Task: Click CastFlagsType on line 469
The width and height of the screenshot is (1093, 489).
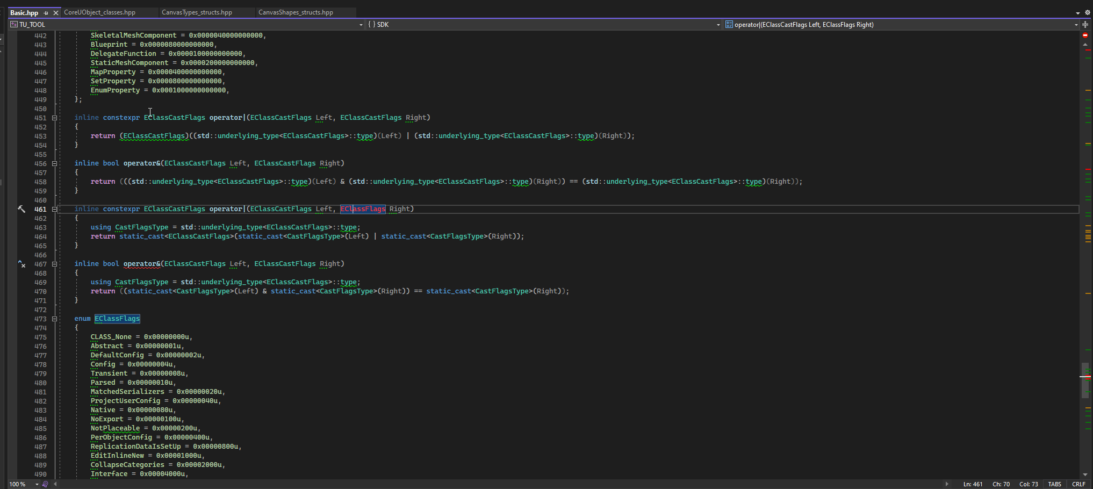Action: coord(141,282)
